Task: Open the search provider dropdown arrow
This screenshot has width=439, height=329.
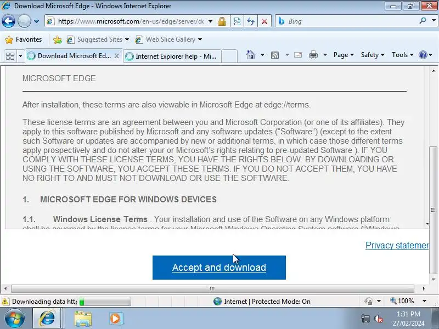Action: click(434, 21)
